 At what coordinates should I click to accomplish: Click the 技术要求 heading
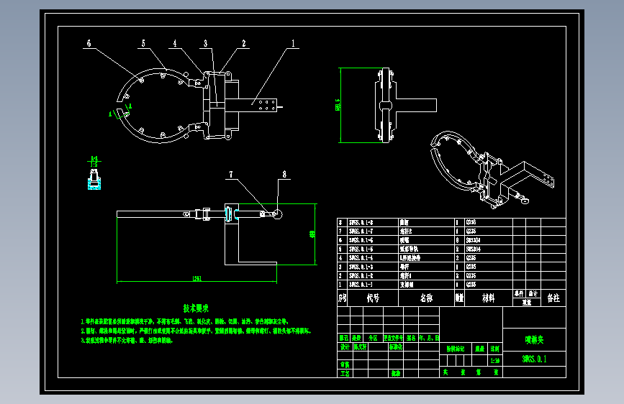pyautogui.click(x=196, y=308)
